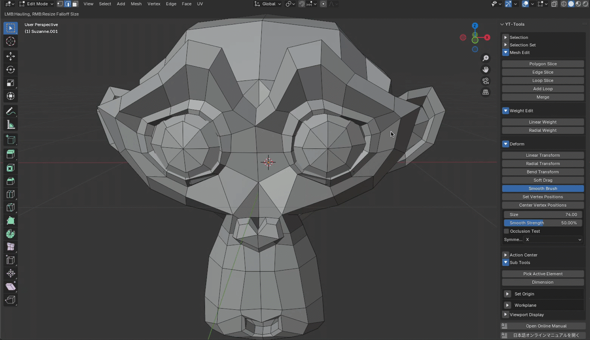This screenshot has width=590, height=340.
Task: Activate the Scale tool
Action: (10, 83)
